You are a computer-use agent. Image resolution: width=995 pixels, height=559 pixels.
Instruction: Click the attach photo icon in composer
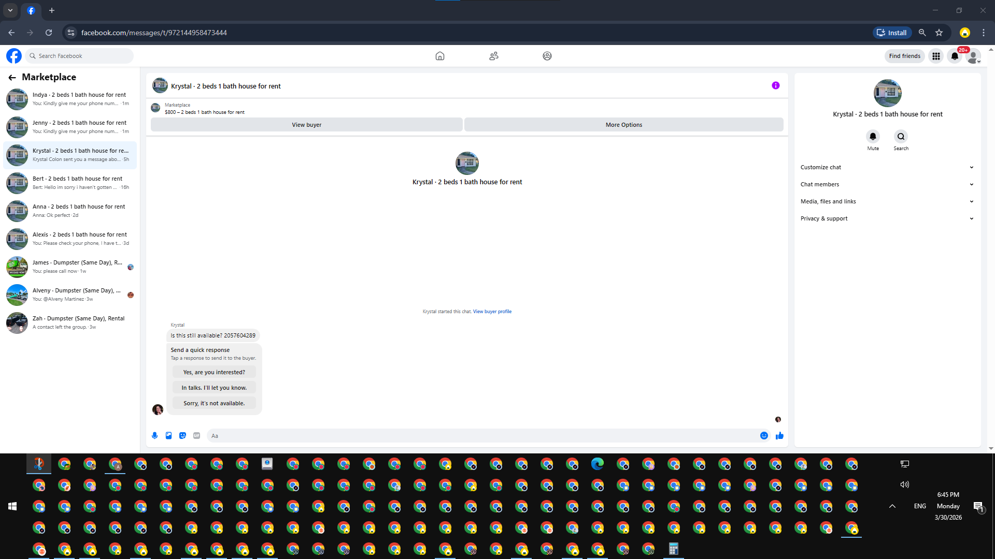pos(168,436)
